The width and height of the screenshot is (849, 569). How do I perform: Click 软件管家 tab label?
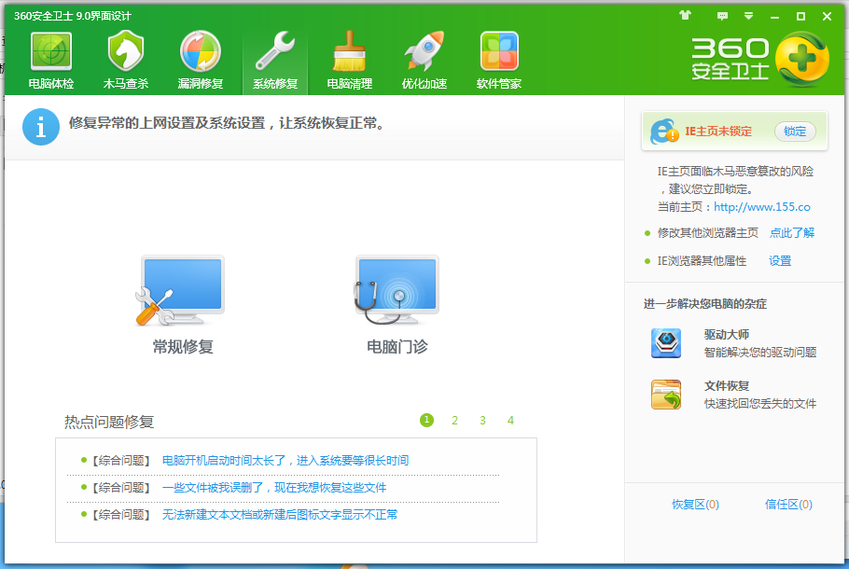[x=499, y=84]
